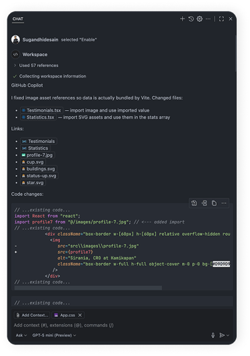
Task: Copy the code block
Action: click(x=214, y=203)
